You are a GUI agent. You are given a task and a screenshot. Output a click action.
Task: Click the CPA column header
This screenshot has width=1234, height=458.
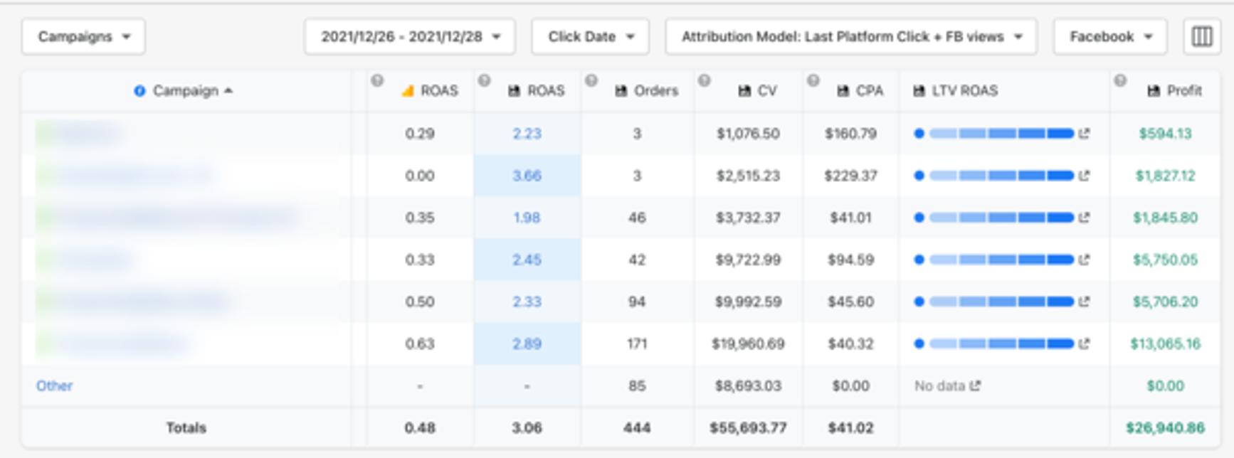click(859, 91)
